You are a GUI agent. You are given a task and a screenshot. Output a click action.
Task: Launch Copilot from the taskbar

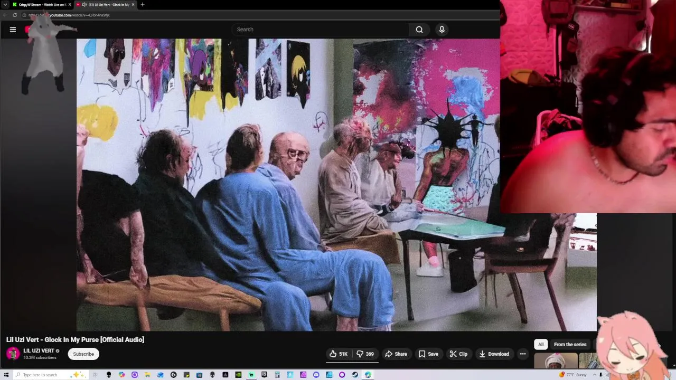(121, 375)
